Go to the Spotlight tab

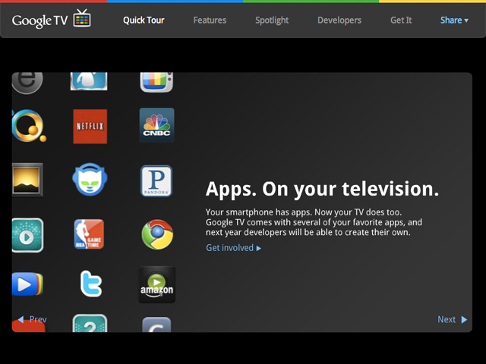point(272,20)
